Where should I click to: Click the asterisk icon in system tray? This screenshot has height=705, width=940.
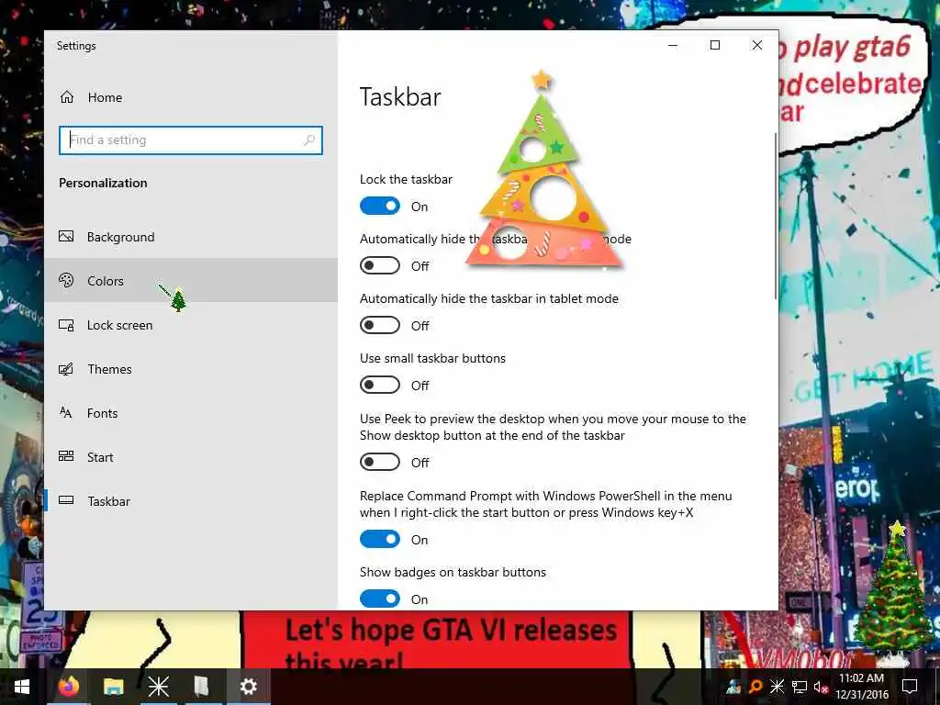click(777, 687)
